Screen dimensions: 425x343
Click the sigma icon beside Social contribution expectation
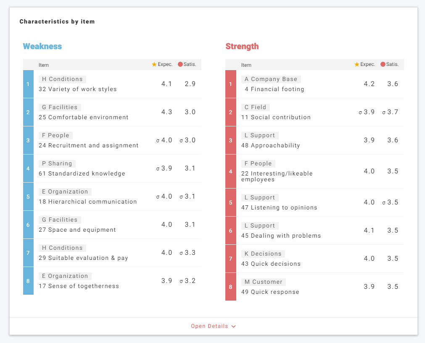[x=360, y=113]
